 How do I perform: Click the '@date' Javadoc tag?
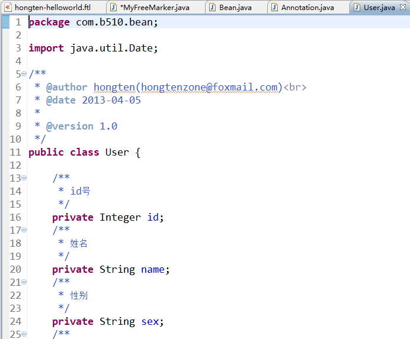pos(61,101)
